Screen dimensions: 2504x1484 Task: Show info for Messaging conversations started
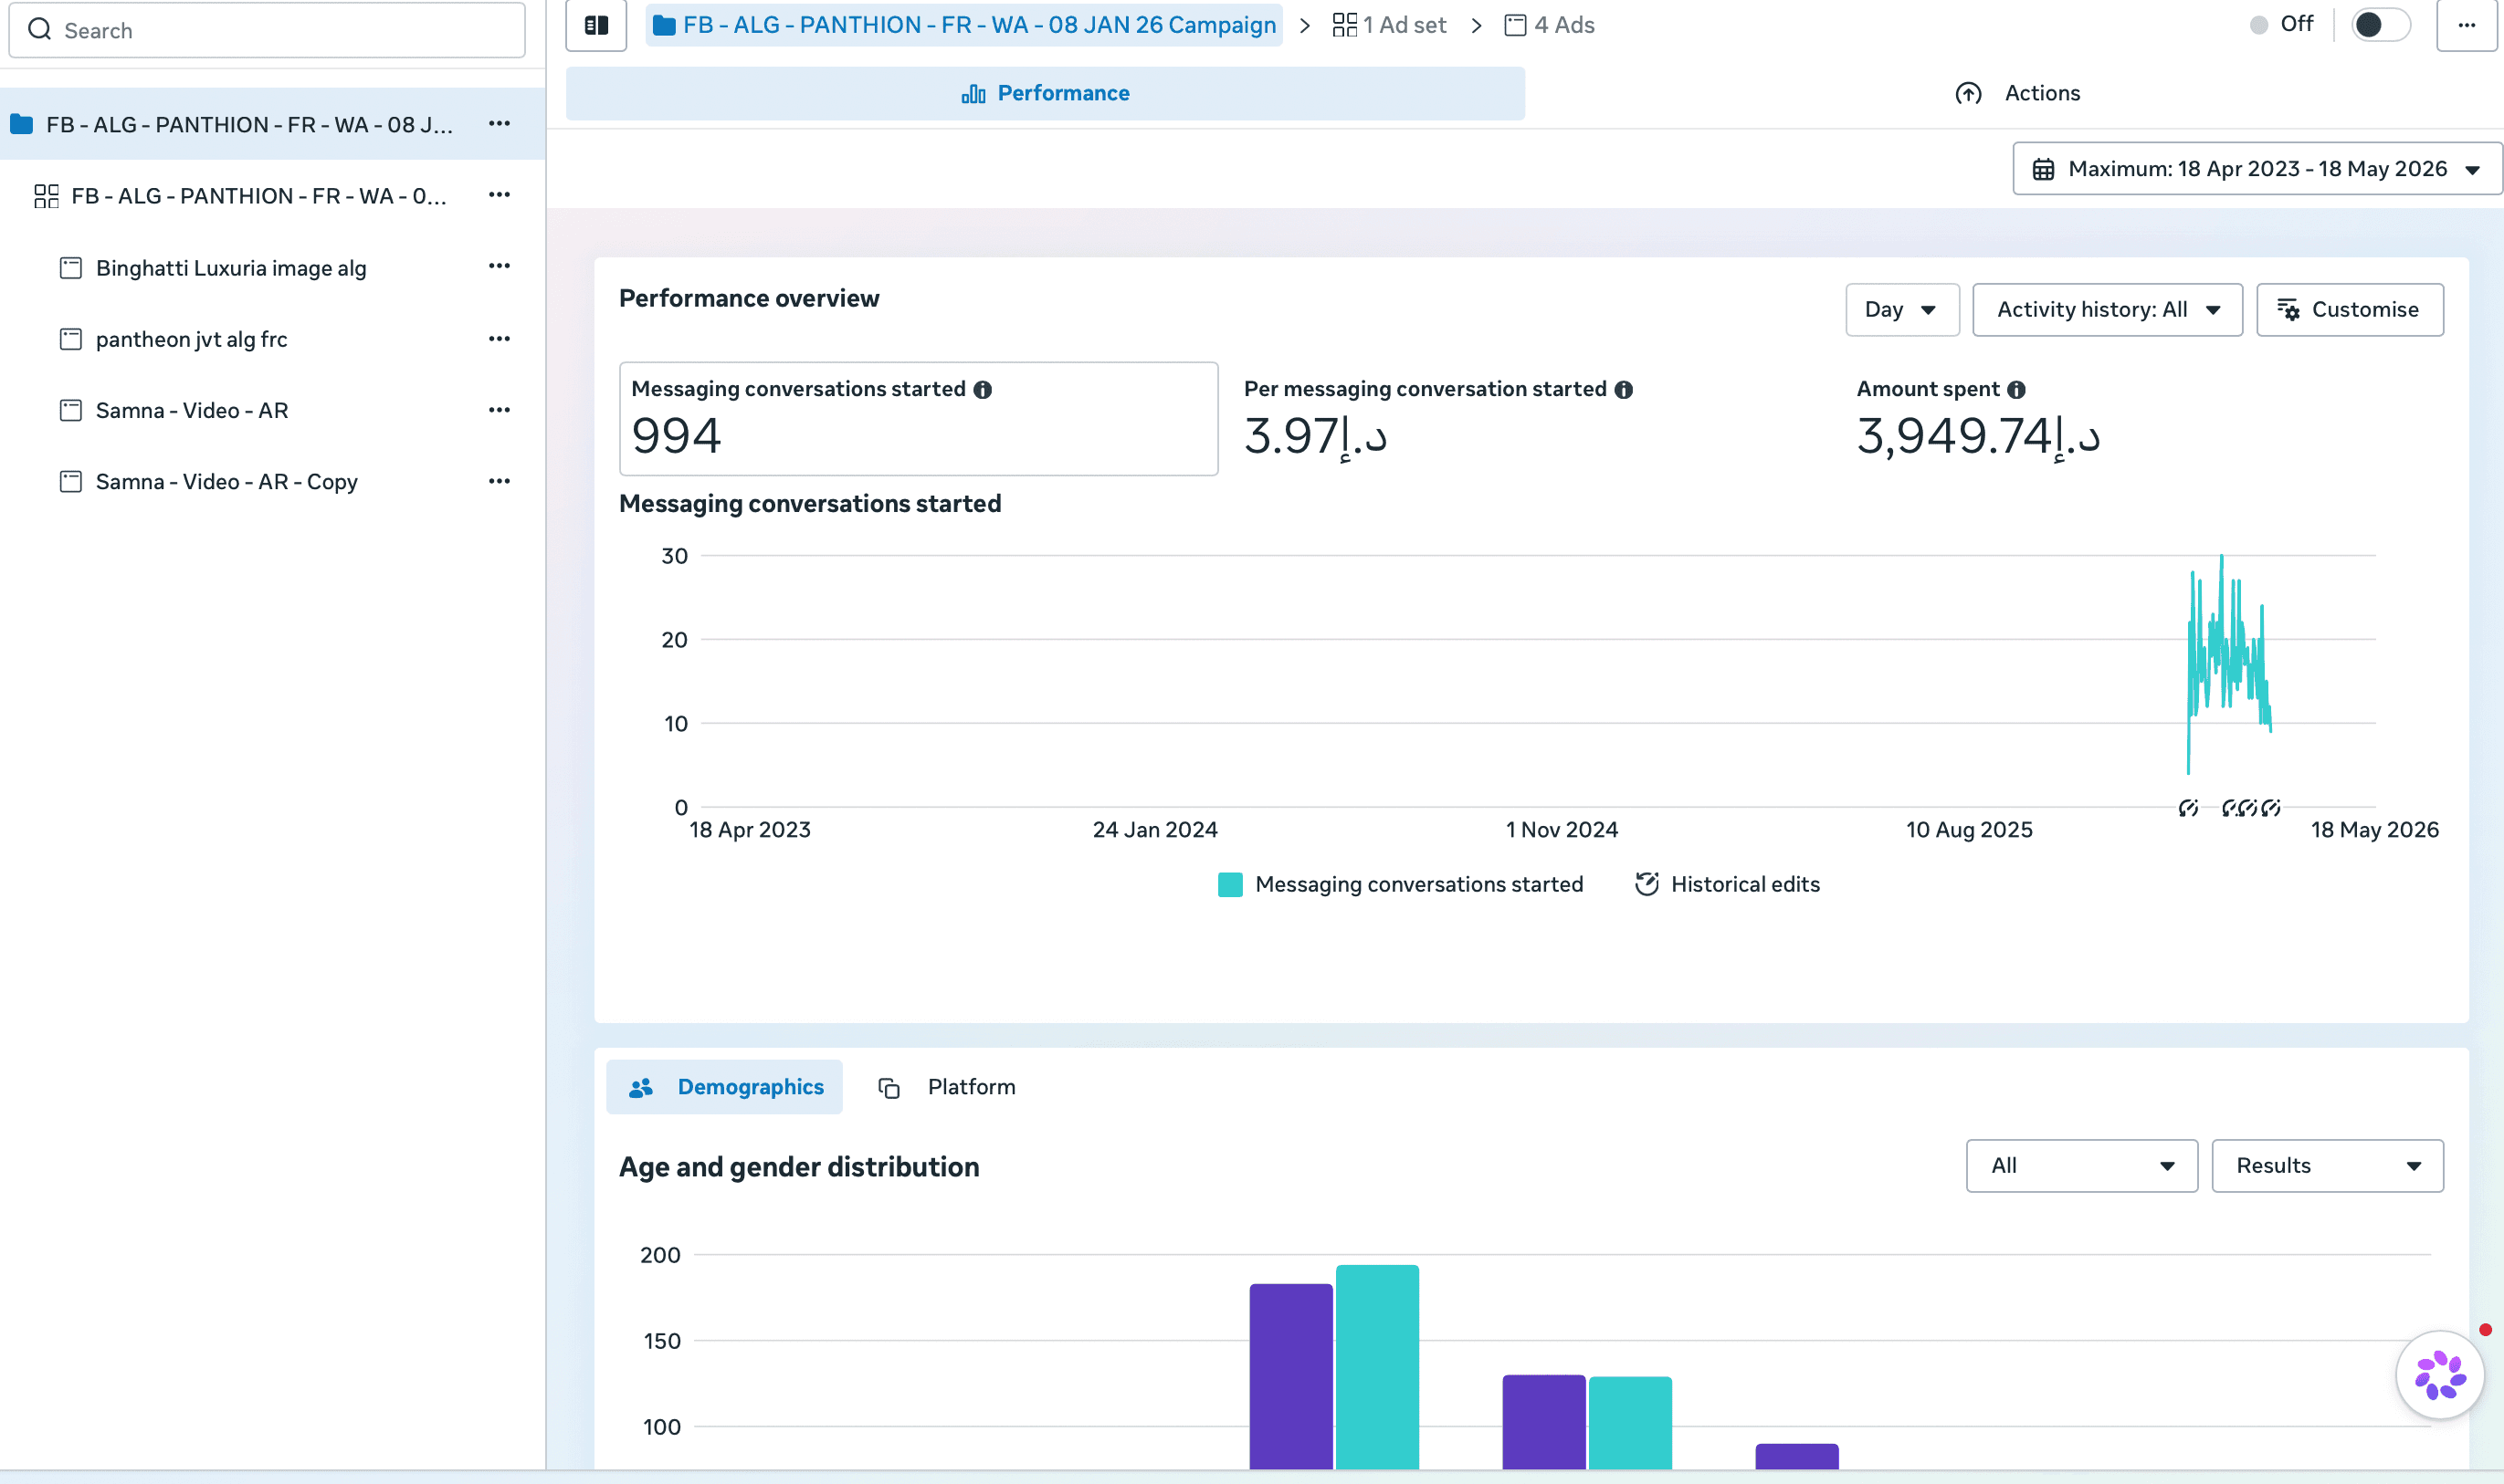983,390
